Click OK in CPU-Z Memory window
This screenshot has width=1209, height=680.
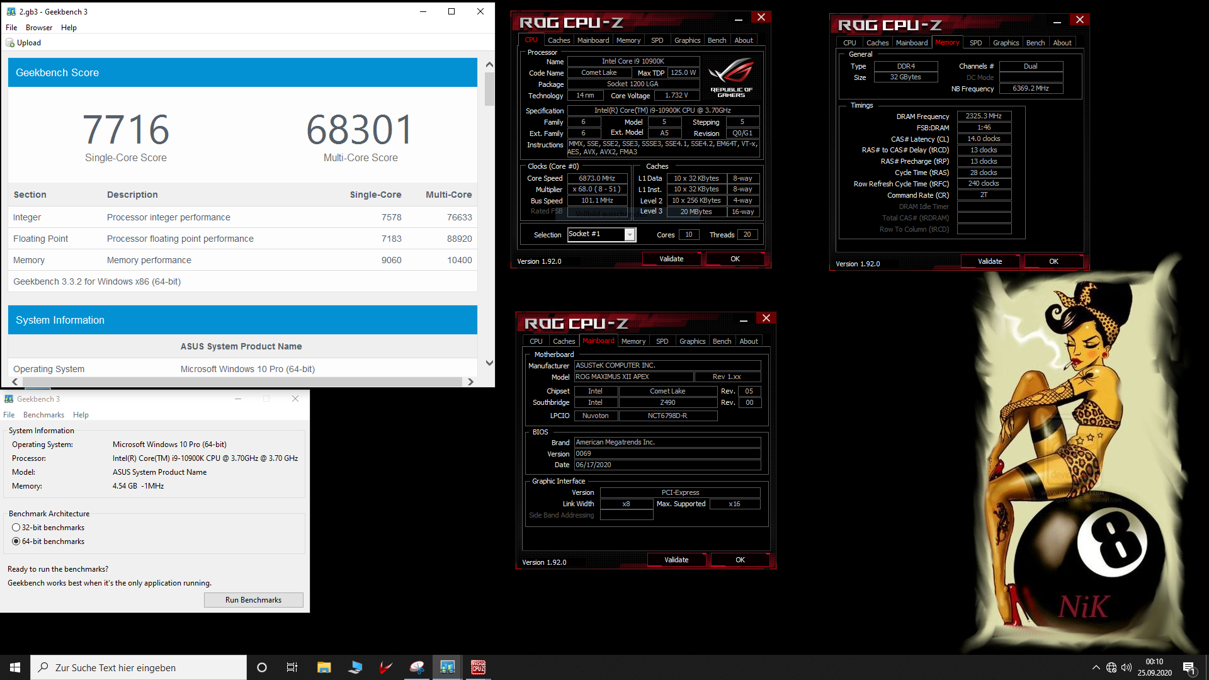click(x=1053, y=261)
